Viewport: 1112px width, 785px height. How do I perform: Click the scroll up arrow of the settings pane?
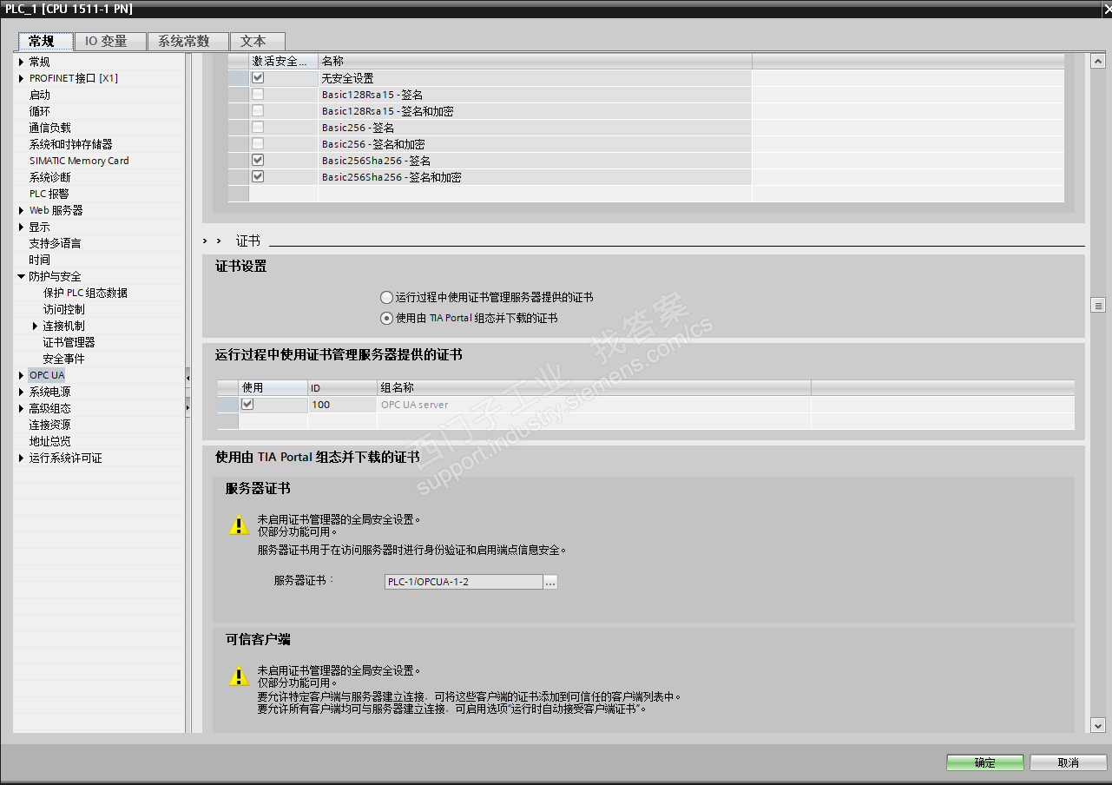coord(1098,59)
